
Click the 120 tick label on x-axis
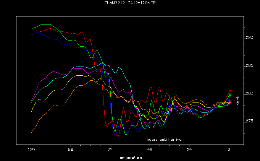[31, 150]
